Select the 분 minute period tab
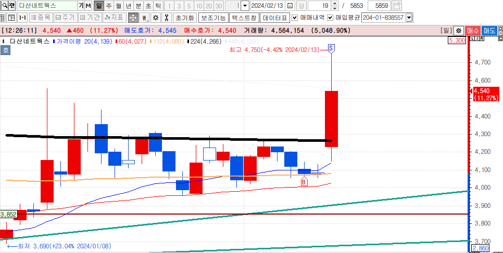 (x=139, y=5)
